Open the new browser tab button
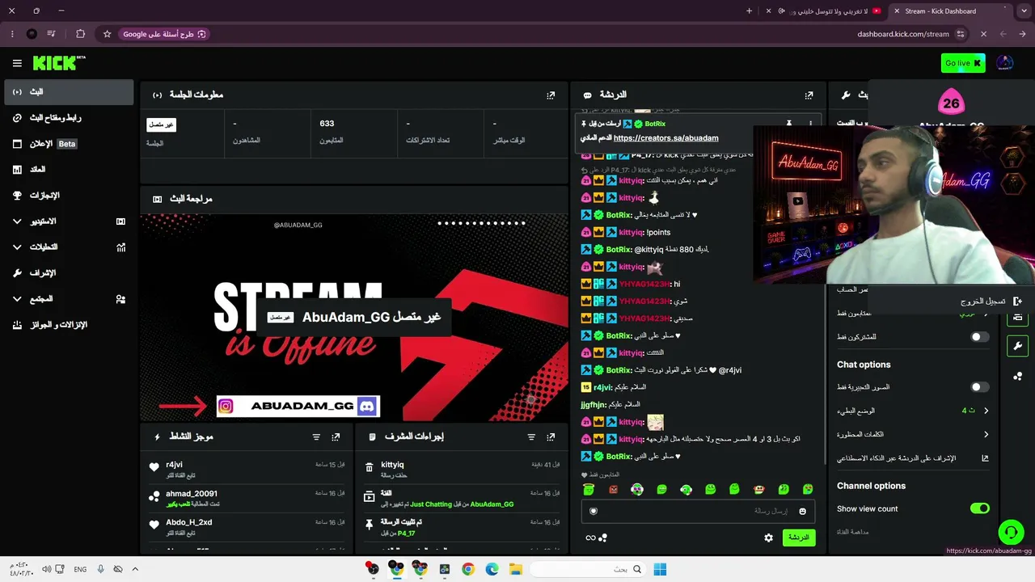This screenshot has height=582, width=1035. [x=749, y=11]
